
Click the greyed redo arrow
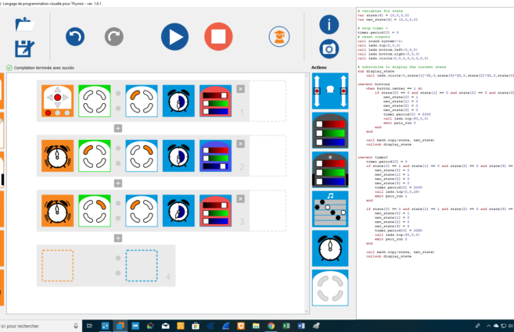coord(114,36)
